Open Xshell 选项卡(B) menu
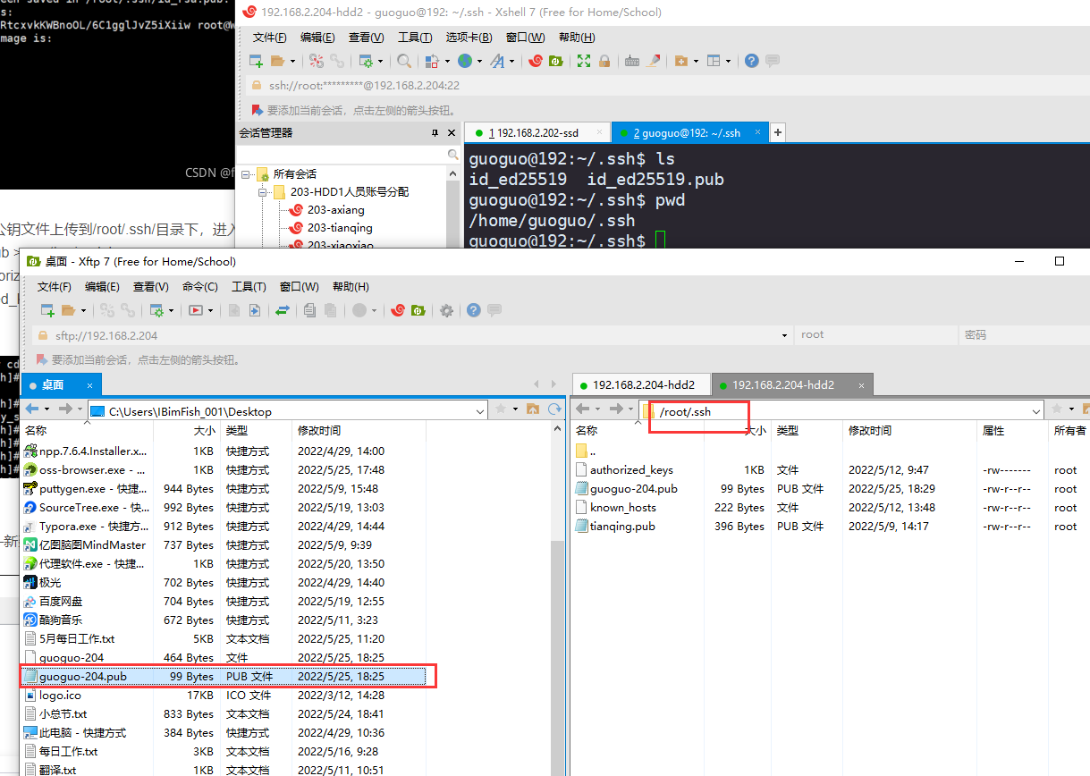1090x776 pixels. pos(469,38)
